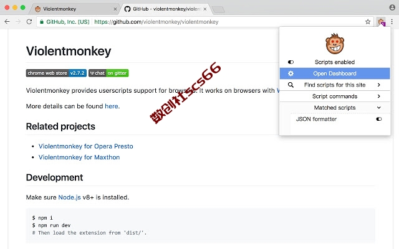Expand Find scripts for this site chevron
This screenshot has height=249, width=399.
[379, 85]
